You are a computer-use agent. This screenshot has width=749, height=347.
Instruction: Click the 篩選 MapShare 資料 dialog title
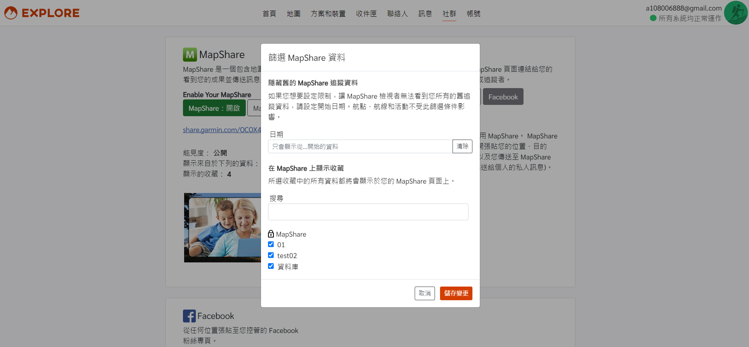click(307, 58)
